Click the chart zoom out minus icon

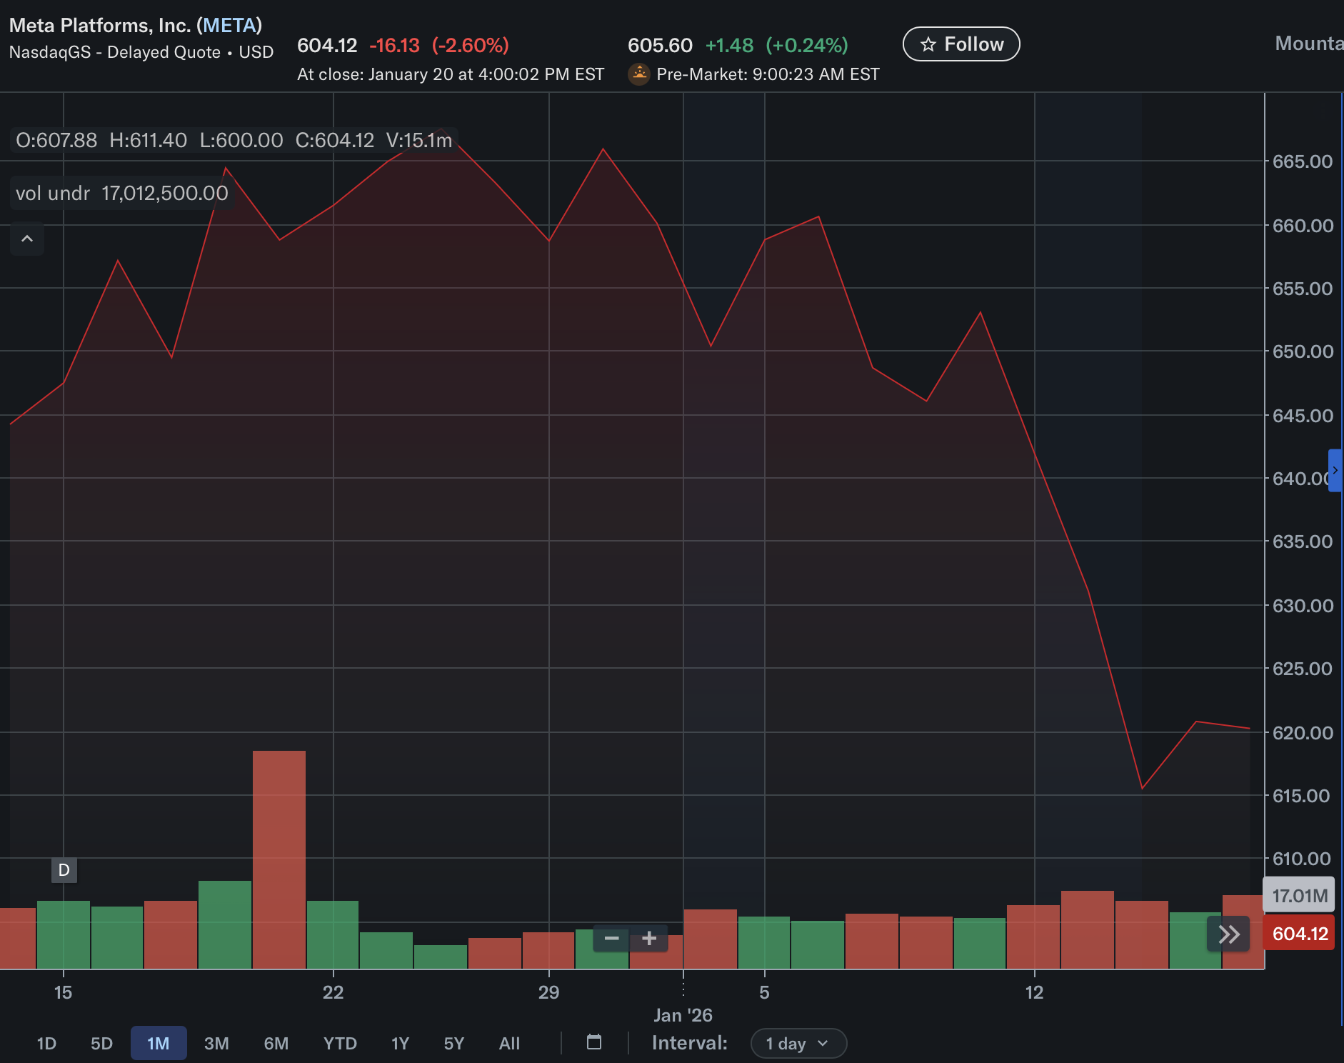click(x=611, y=938)
